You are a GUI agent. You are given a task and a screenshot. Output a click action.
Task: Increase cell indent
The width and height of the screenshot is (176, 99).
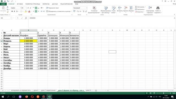coord(44,11)
